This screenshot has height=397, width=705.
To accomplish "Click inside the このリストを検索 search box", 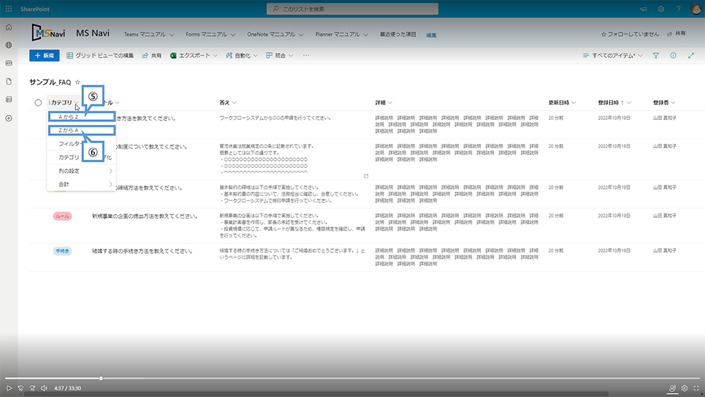I will 352,9.
